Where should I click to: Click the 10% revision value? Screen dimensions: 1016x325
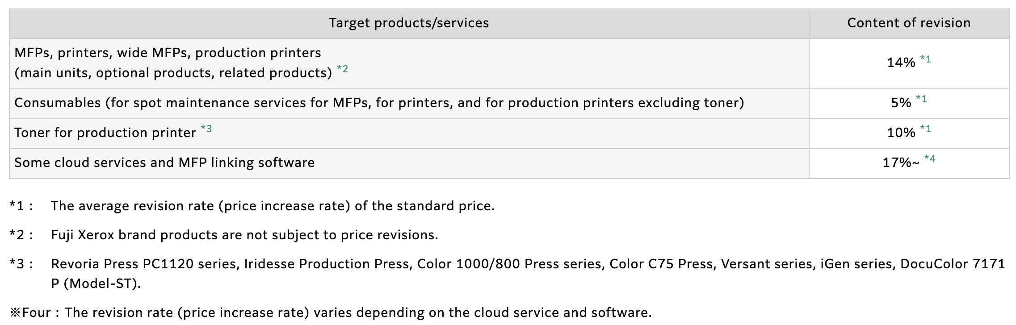[x=901, y=133]
